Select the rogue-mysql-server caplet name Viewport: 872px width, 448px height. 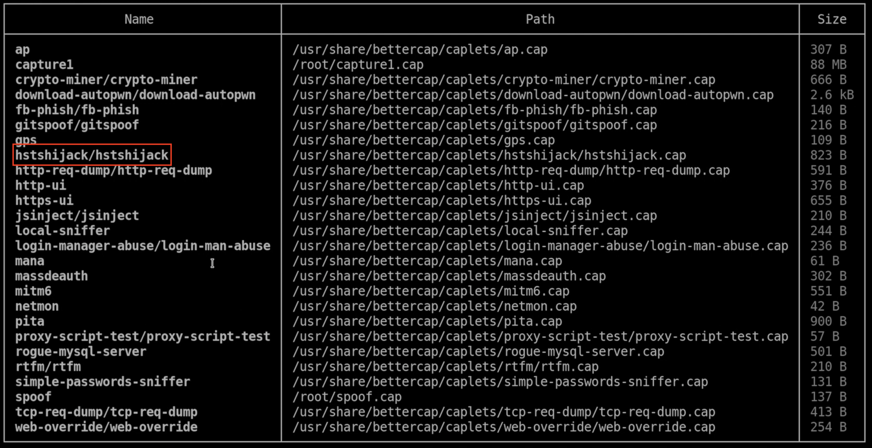click(81, 351)
